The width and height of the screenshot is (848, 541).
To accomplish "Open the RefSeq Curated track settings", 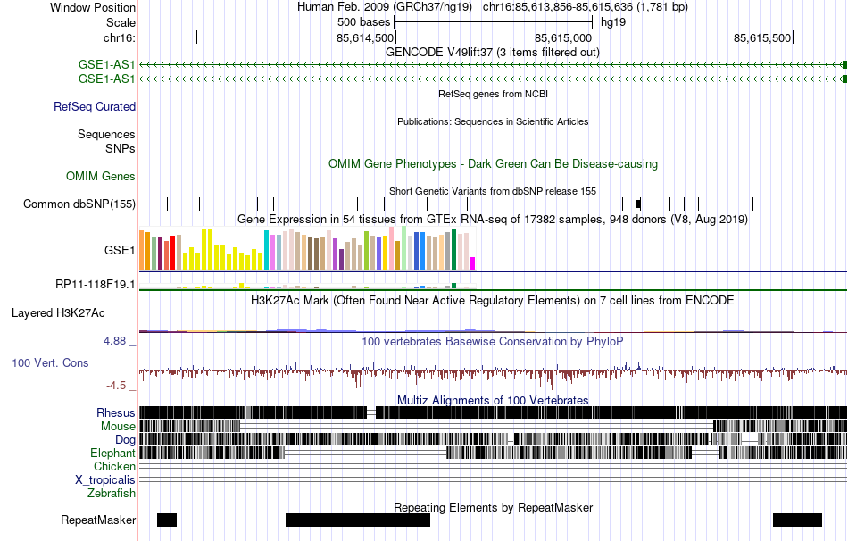I will pyautogui.click(x=95, y=106).
